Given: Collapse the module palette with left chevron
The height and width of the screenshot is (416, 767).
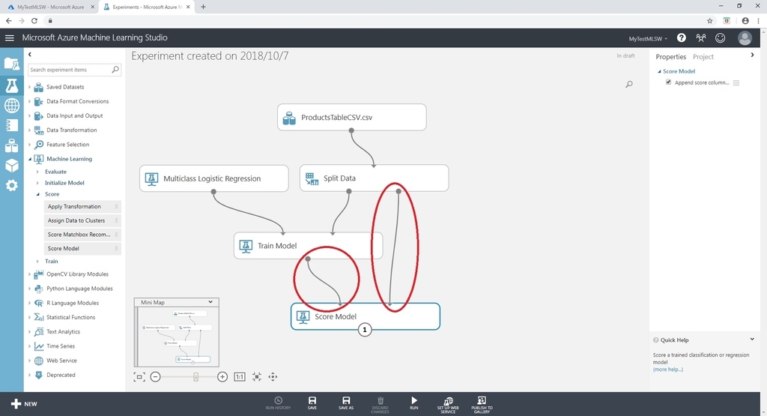Looking at the screenshot, I should click(30, 54).
